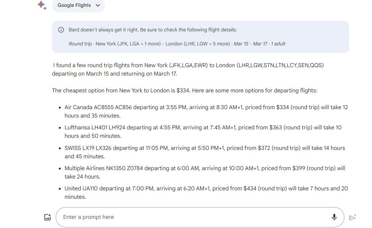Screen dimensions: 372x228
Task: Expand the Google Flights dropdown chevron
Action: point(98,5)
